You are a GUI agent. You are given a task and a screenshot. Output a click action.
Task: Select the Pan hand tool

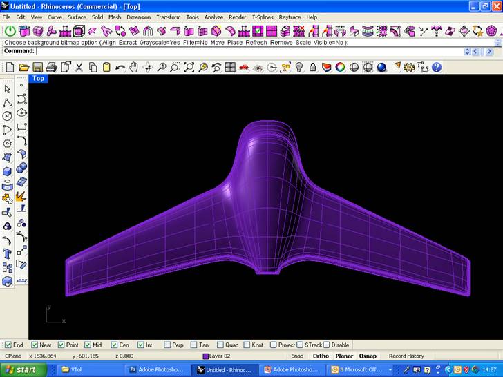(x=133, y=68)
